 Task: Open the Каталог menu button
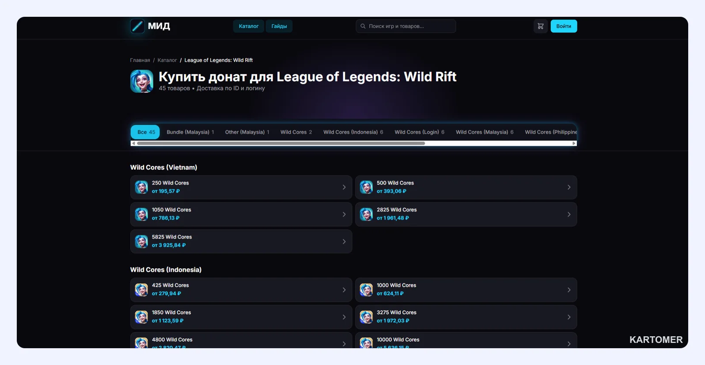pyautogui.click(x=249, y=26)
